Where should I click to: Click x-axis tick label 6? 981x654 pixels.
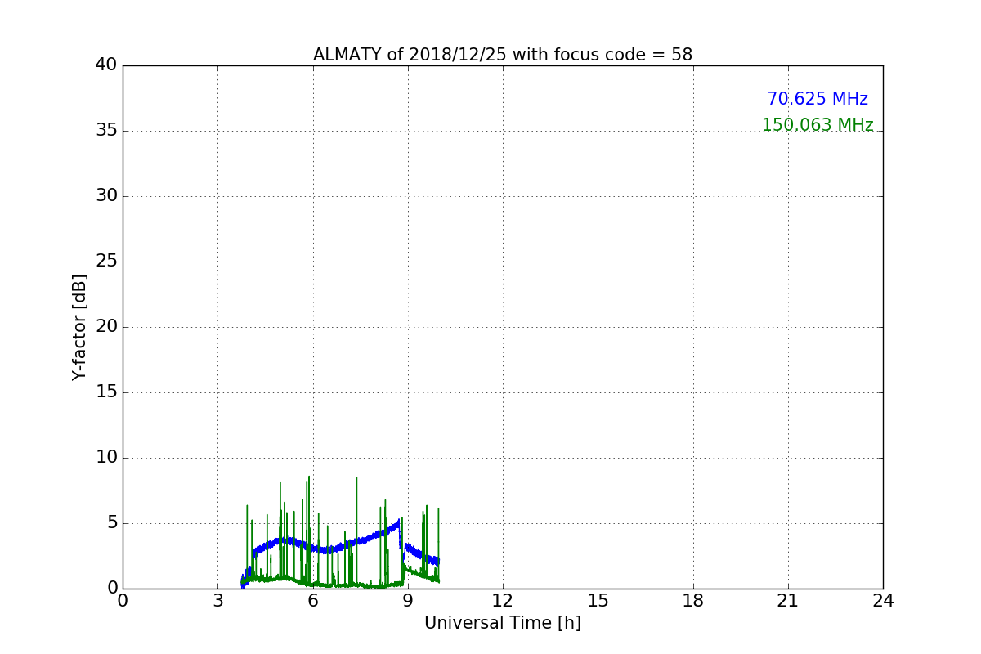313,601
